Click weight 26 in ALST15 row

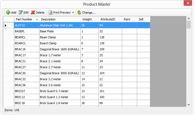(90, 25)
